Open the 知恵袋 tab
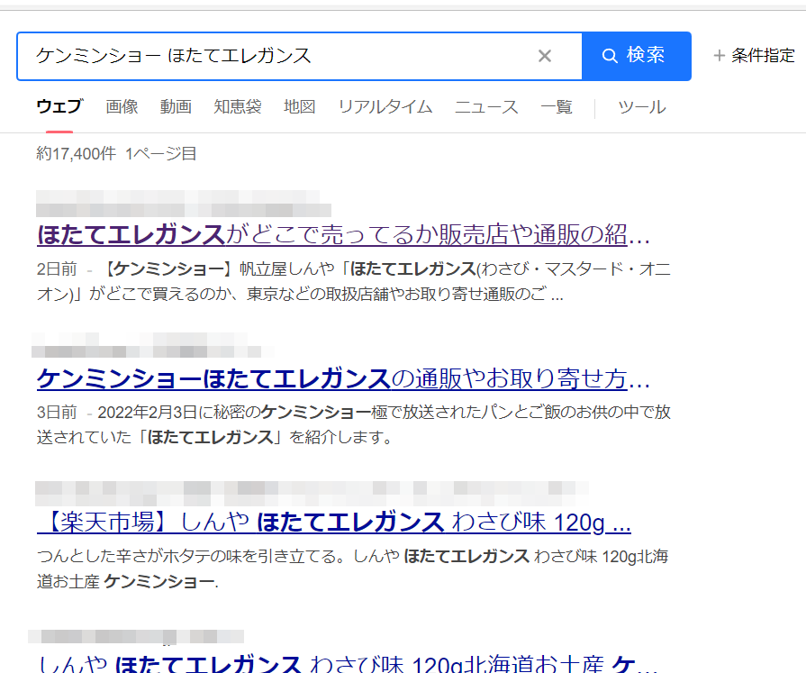 237,107
